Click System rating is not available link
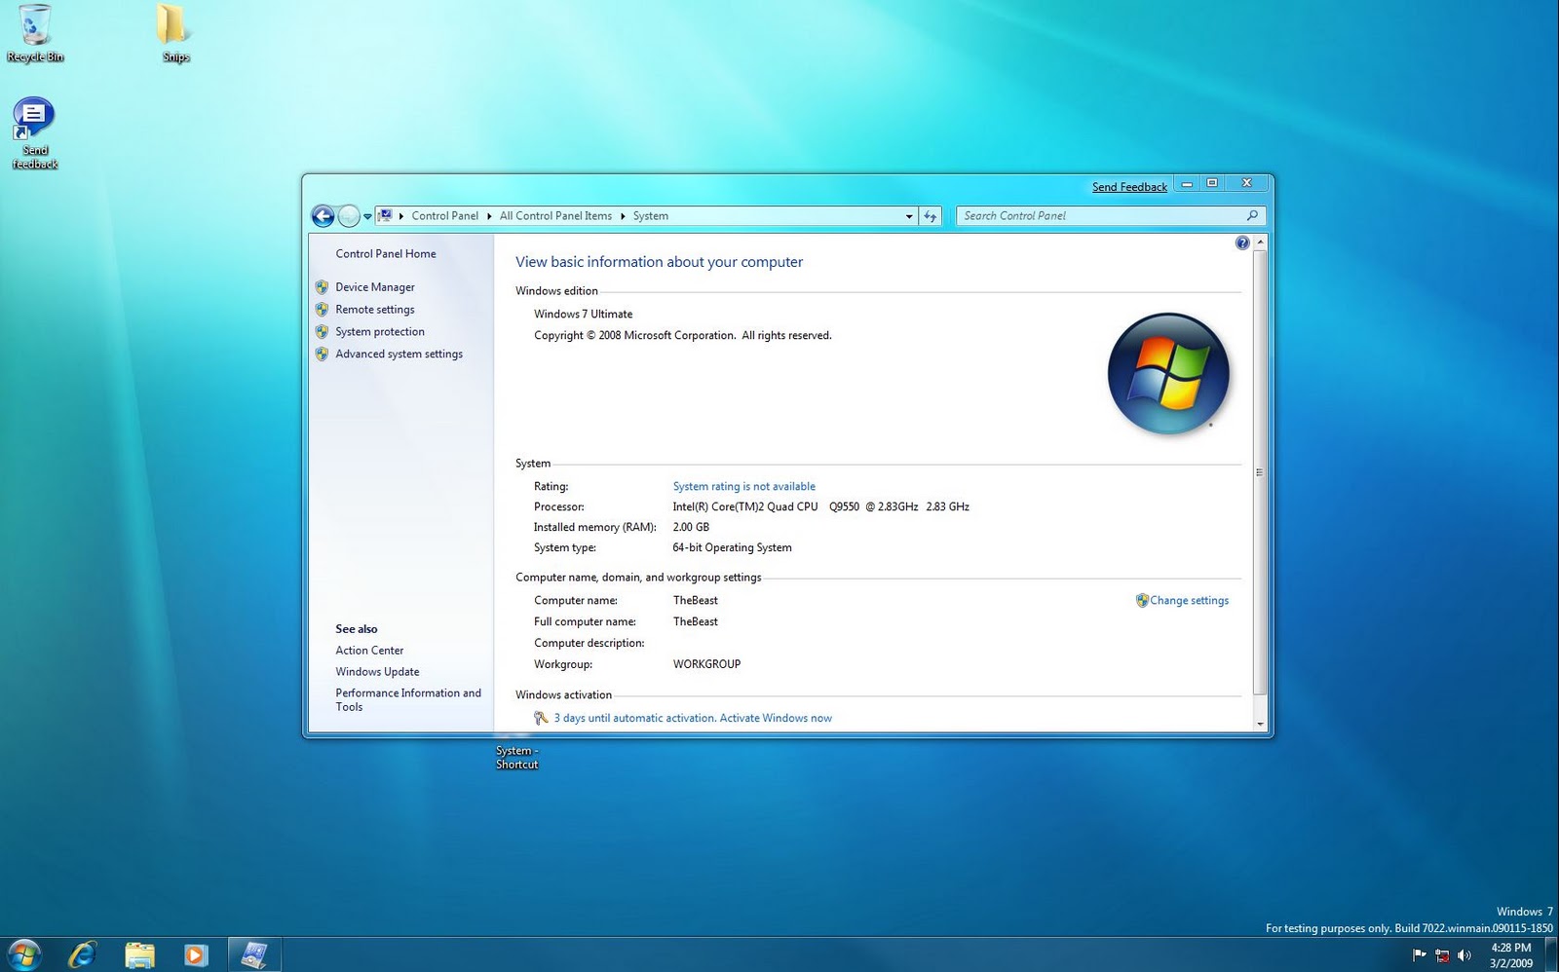This screenshot has height=972, width=1559. pos(744,487)
